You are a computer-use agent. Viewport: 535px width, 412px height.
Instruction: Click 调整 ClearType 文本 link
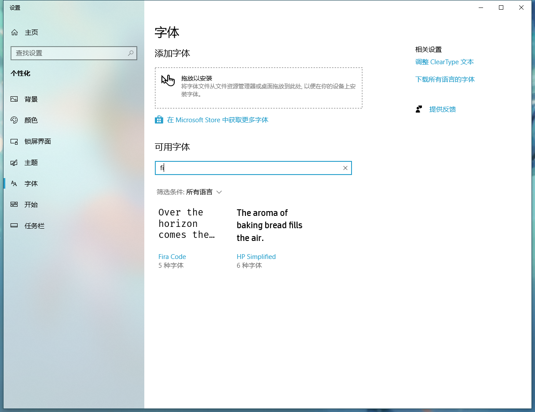445,62
